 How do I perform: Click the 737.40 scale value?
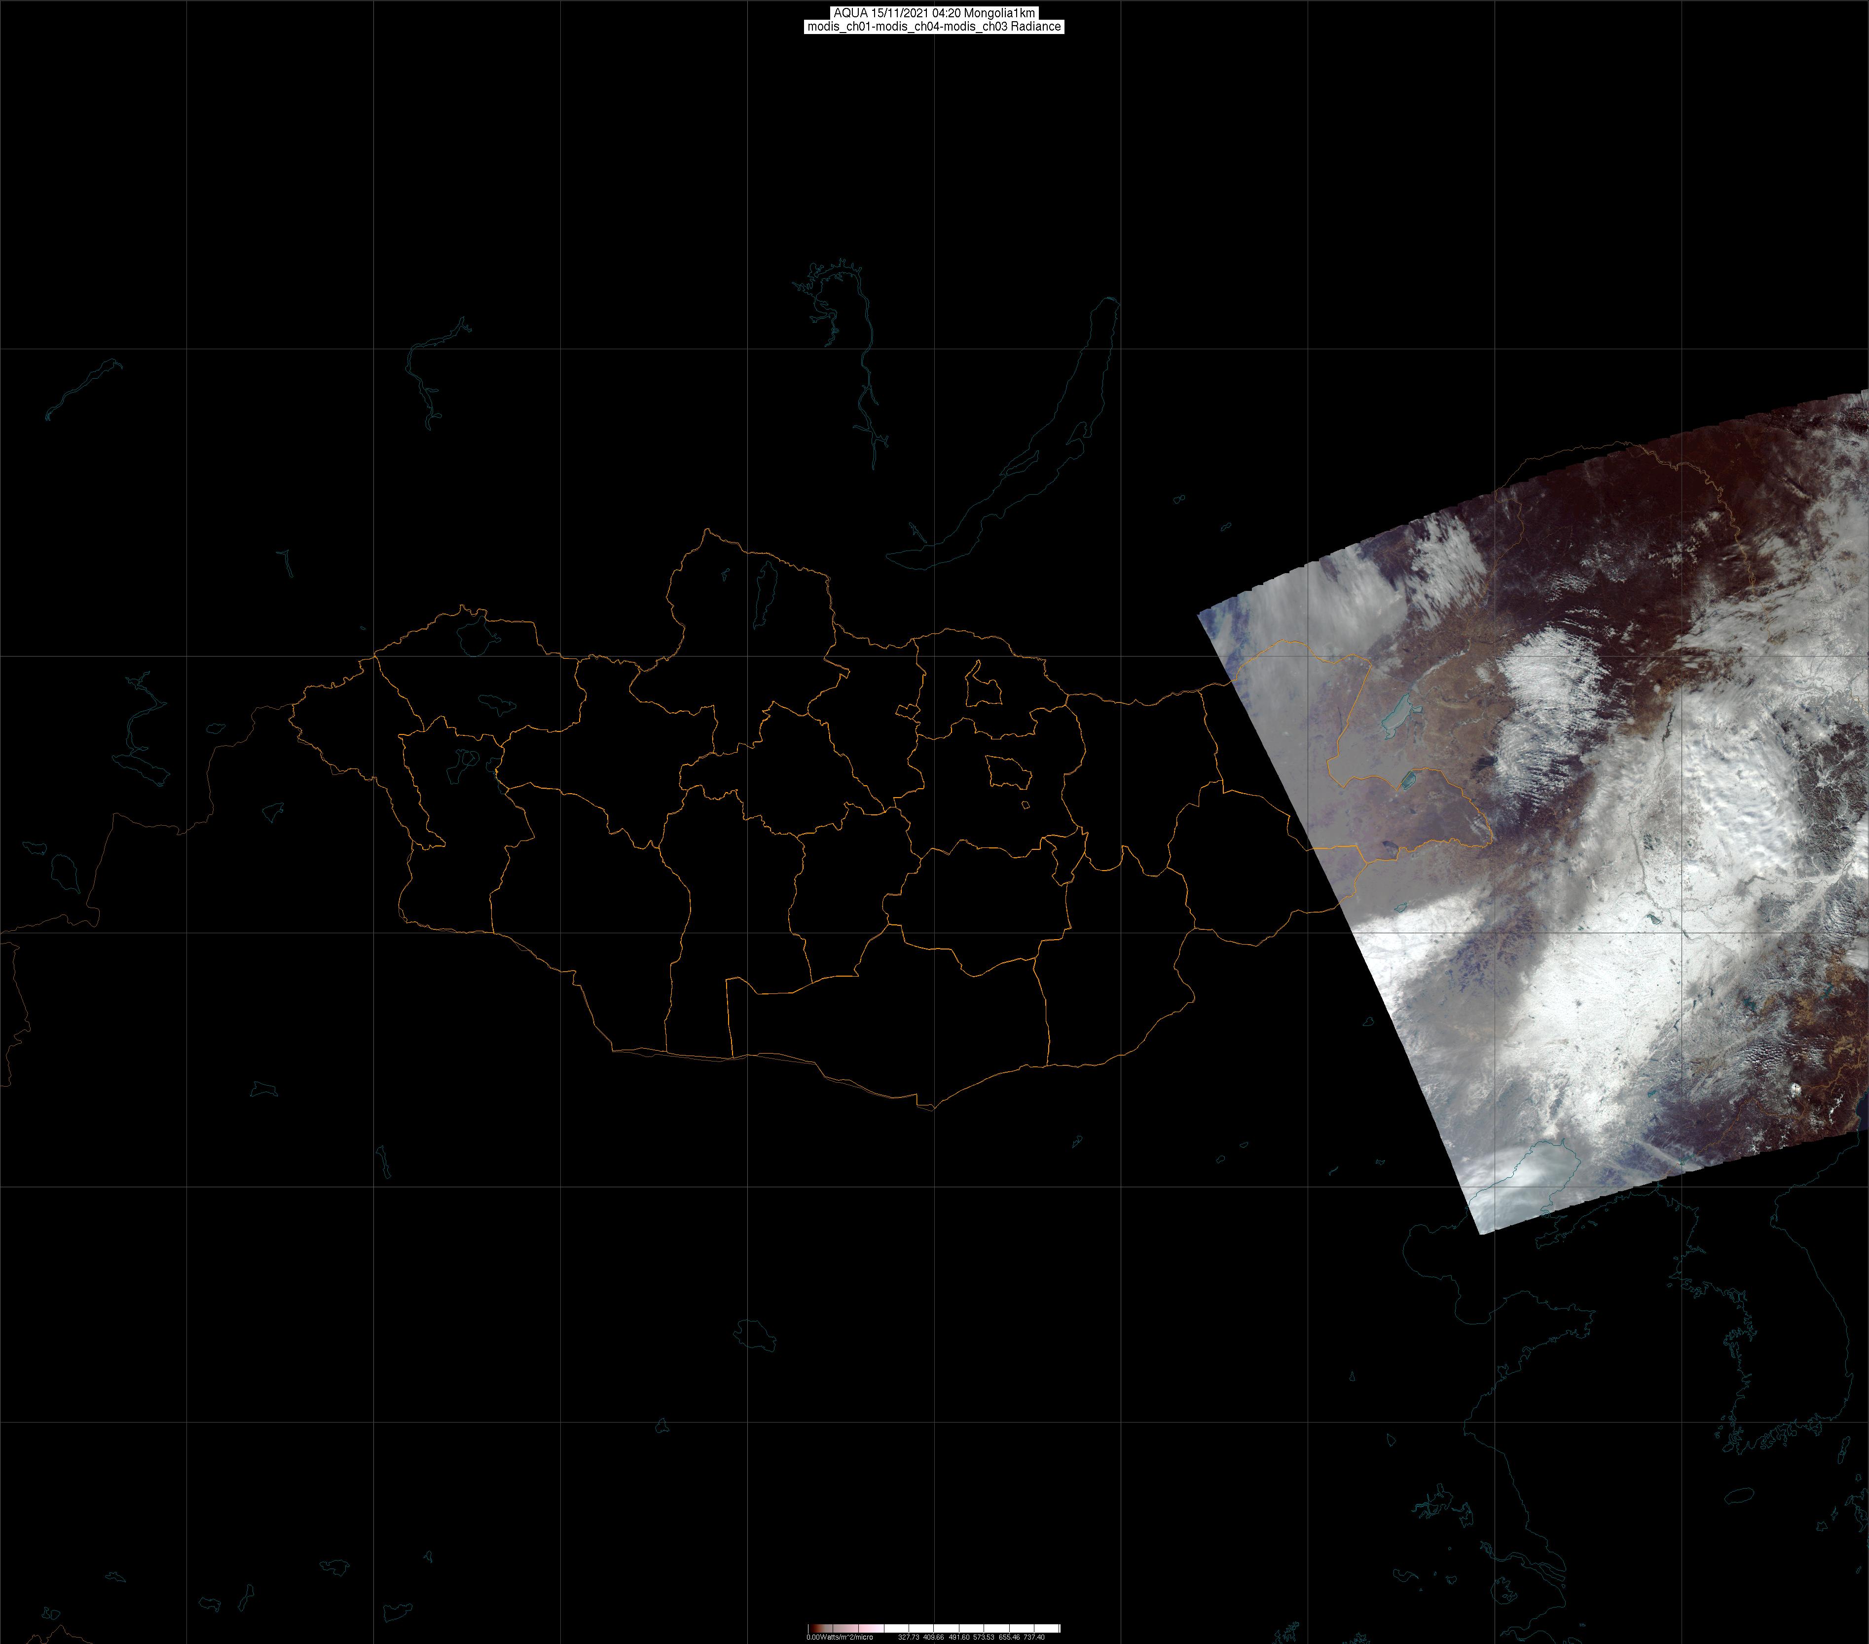click(1034, 1637)
